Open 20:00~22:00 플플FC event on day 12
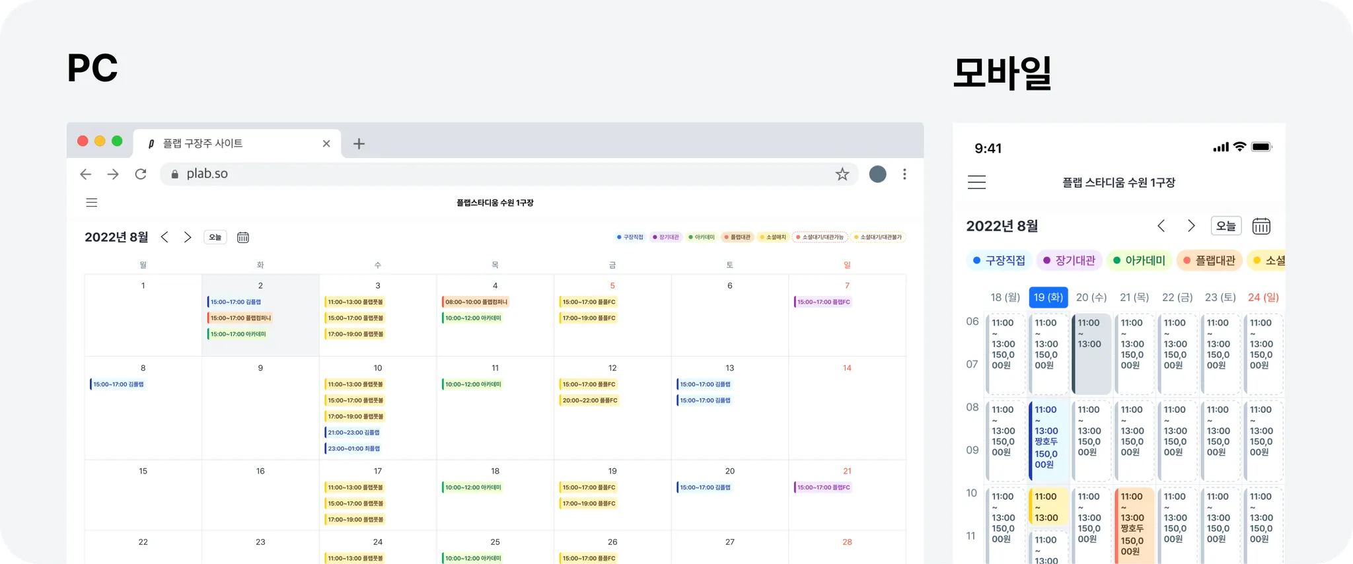 tap(589, 400)
